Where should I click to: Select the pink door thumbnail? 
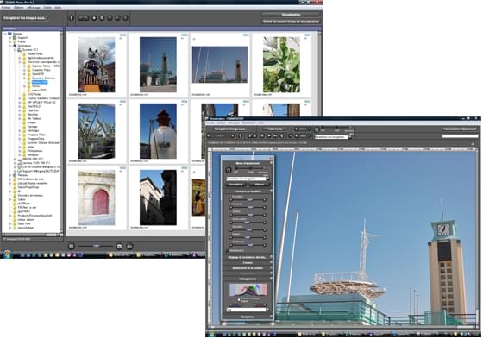[x=97, y=198]
